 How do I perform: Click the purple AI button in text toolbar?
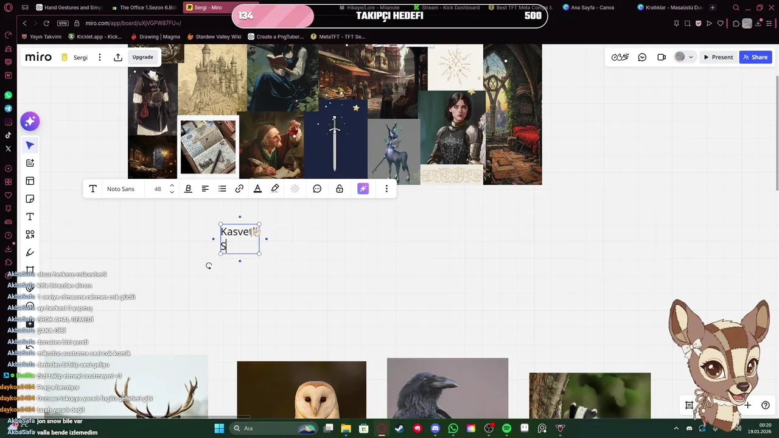363,189
